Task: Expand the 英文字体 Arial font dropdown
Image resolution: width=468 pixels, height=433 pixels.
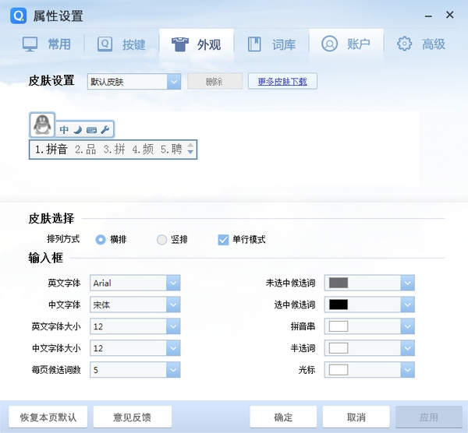Action: (173, 283)
